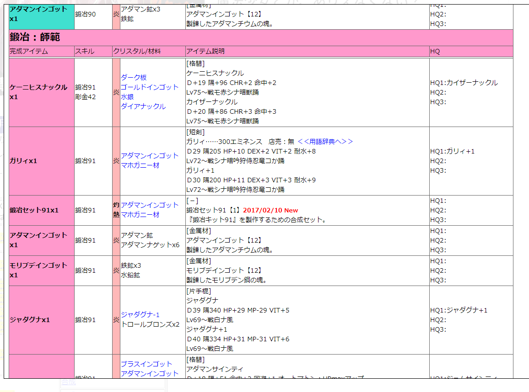Select the アダマンサインティ item name

[215, 370]
